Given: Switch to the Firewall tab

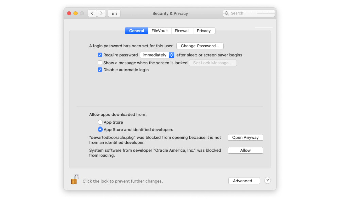Looking at the screenshot, I should [x=182, y=31].
